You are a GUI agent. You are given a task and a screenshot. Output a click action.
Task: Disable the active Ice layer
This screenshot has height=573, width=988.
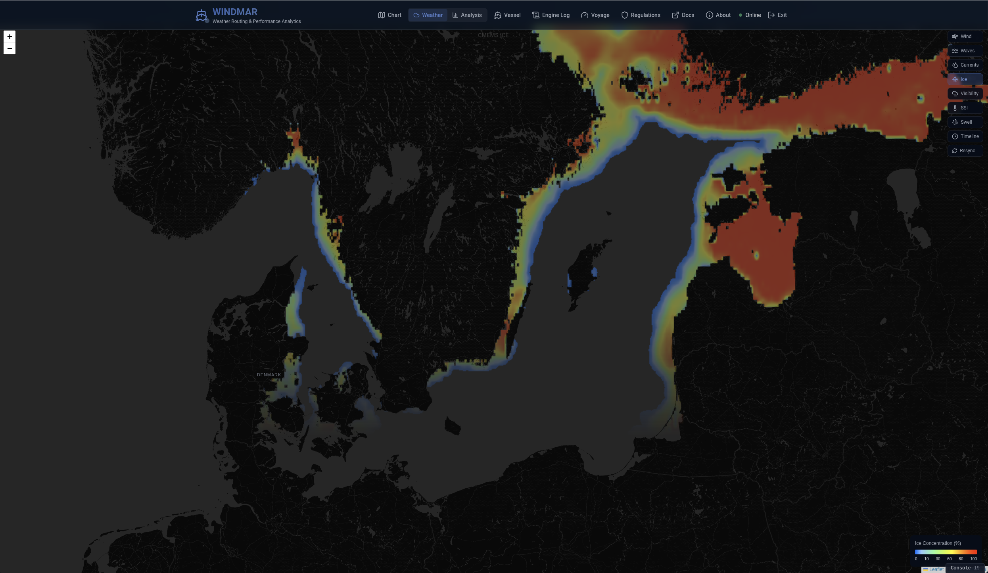click(965, 79)
